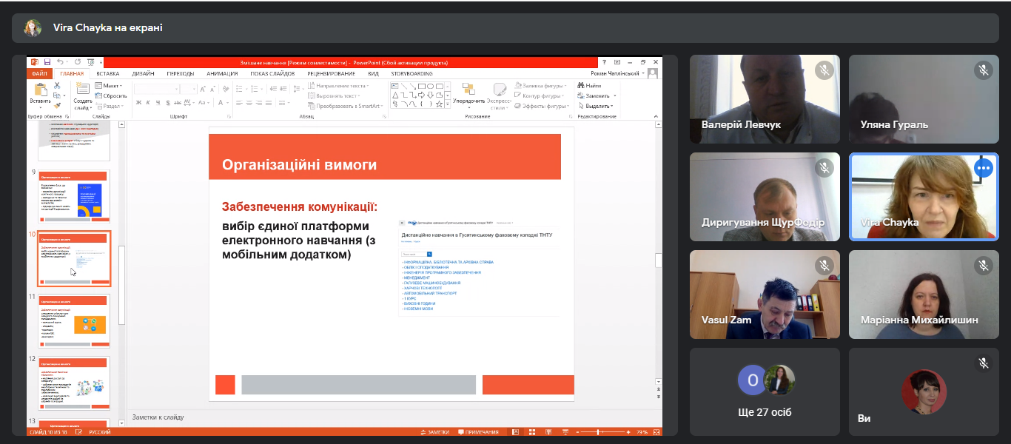This screenshot has width=1011, height=444.
Task: Click the font color A button
Action: 221,103
